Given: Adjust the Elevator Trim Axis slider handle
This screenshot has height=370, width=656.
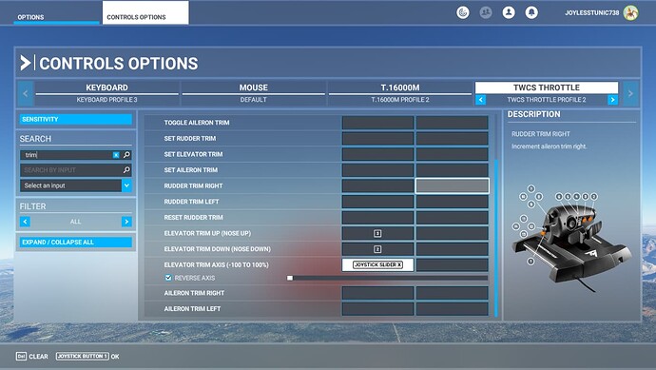Looking at the screenshot, I should 290,278.
